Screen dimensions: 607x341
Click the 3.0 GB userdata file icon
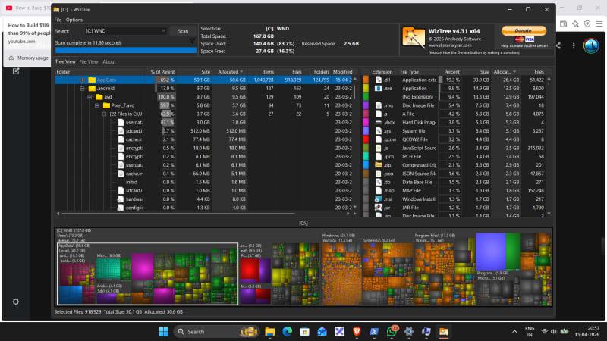121,122
